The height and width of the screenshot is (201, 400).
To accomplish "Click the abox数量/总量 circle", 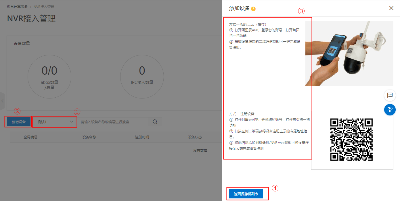I will click(x=49, y=77).
